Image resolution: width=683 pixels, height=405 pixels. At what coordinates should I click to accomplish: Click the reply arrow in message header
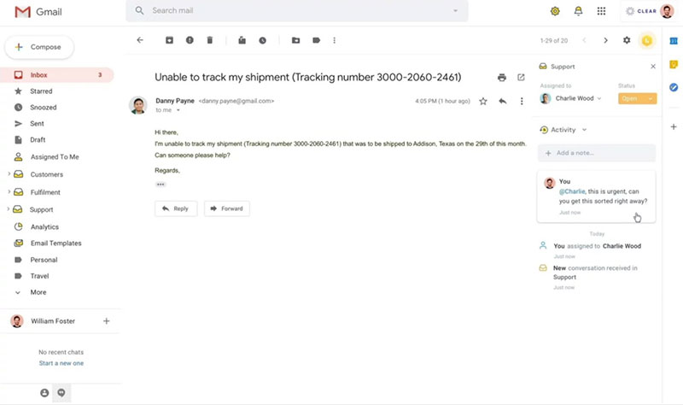503,101
